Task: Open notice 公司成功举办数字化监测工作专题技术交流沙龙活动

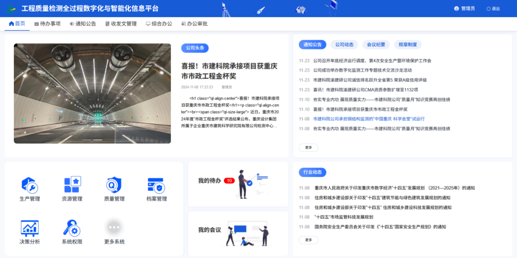Action: click(362, 70)
